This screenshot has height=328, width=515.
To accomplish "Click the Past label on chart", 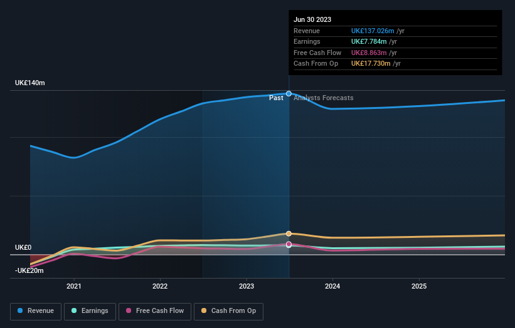I will (276, 98).
